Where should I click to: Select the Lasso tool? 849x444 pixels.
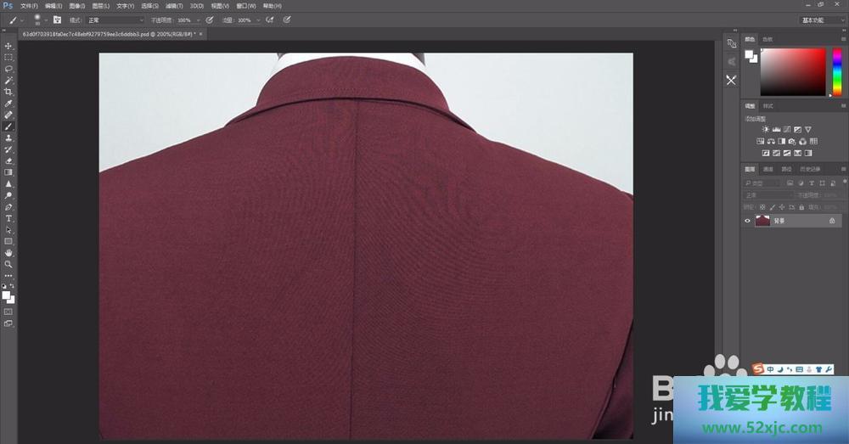pyautogui.click(x=8, y=69)
